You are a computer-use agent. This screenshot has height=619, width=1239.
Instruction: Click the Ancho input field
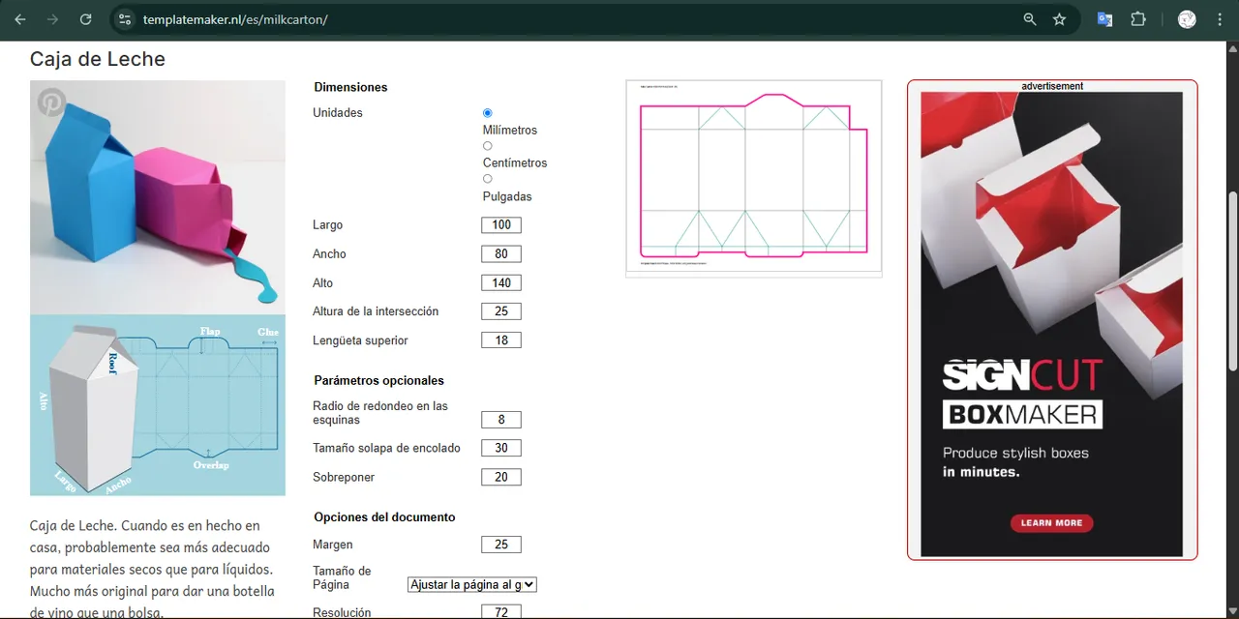pos(501,253)
